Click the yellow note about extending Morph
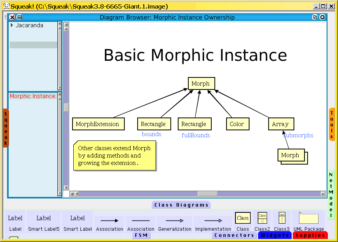Screen dimensions: 338x242 pyautogui.click(x=115, y=156)
